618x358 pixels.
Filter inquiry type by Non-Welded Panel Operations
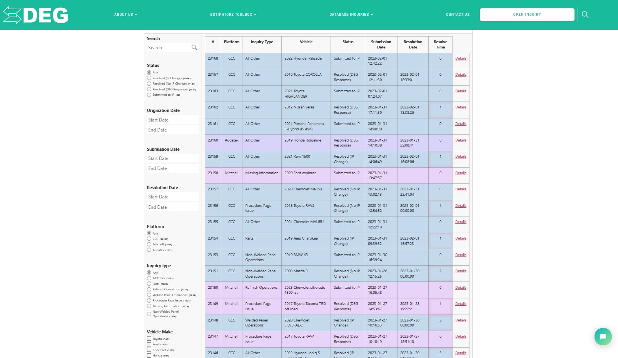pyautogui.click(x=149, y=314)
